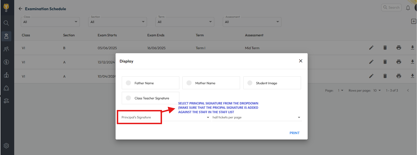Toggle the Mother Name option
417x155 pixels.
pyautogui.click(x=189, y=83)
